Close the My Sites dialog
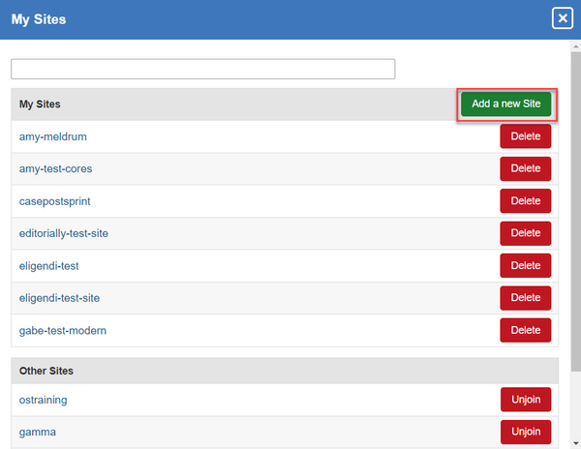This screenshot has width=581, height=449. pyautogui.click(x=562, y=18)
